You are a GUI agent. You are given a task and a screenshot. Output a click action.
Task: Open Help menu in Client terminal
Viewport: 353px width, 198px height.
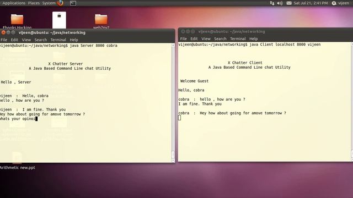(254, 38)
